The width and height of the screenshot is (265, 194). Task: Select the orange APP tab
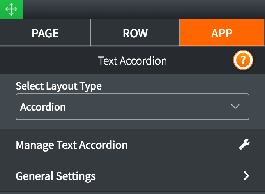(x=222, y=33)
